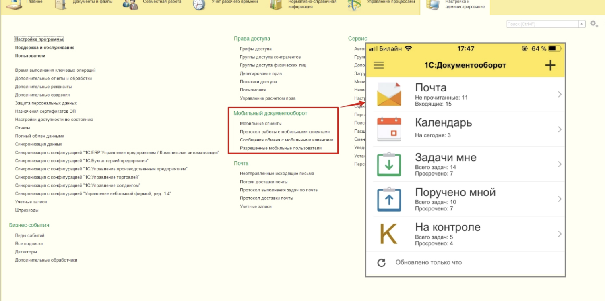605x301 pixels.
Task: Open Назначения сертификатов ЭП link
Action: point(45,111)
